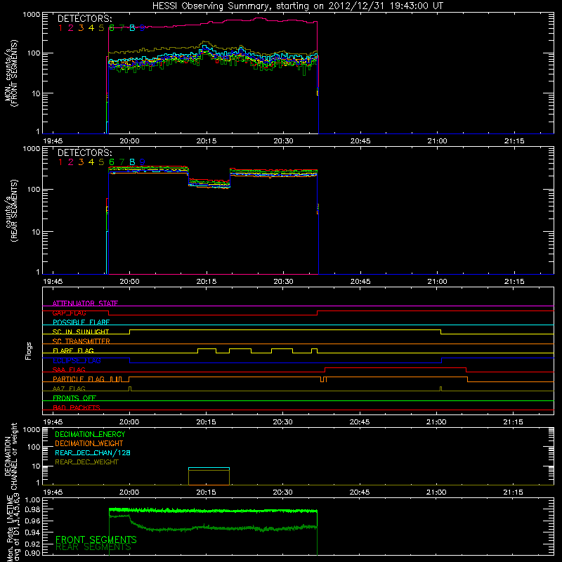Select detector 4 legend number in rear segments plot
The width and height of the screenshot is (562, 562).
91,162
